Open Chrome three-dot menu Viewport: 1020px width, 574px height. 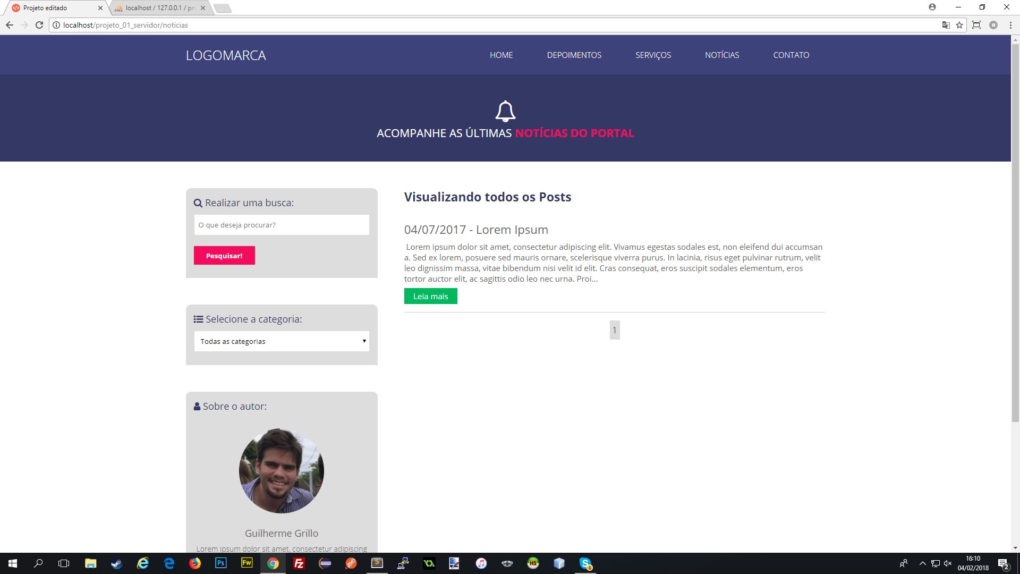click(1010, 25)
